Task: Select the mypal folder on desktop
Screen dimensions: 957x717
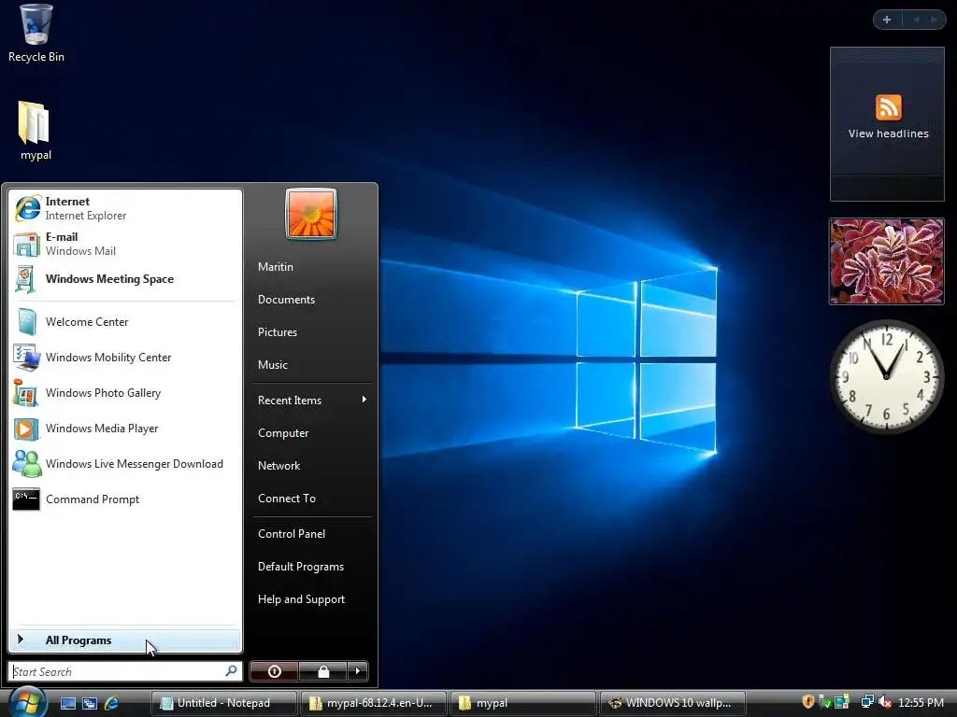Action: (x=36, y=131)
